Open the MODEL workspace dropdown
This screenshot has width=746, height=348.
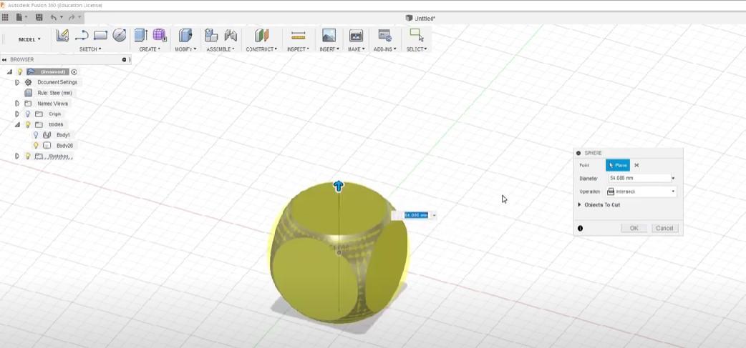tap(29, 39)
